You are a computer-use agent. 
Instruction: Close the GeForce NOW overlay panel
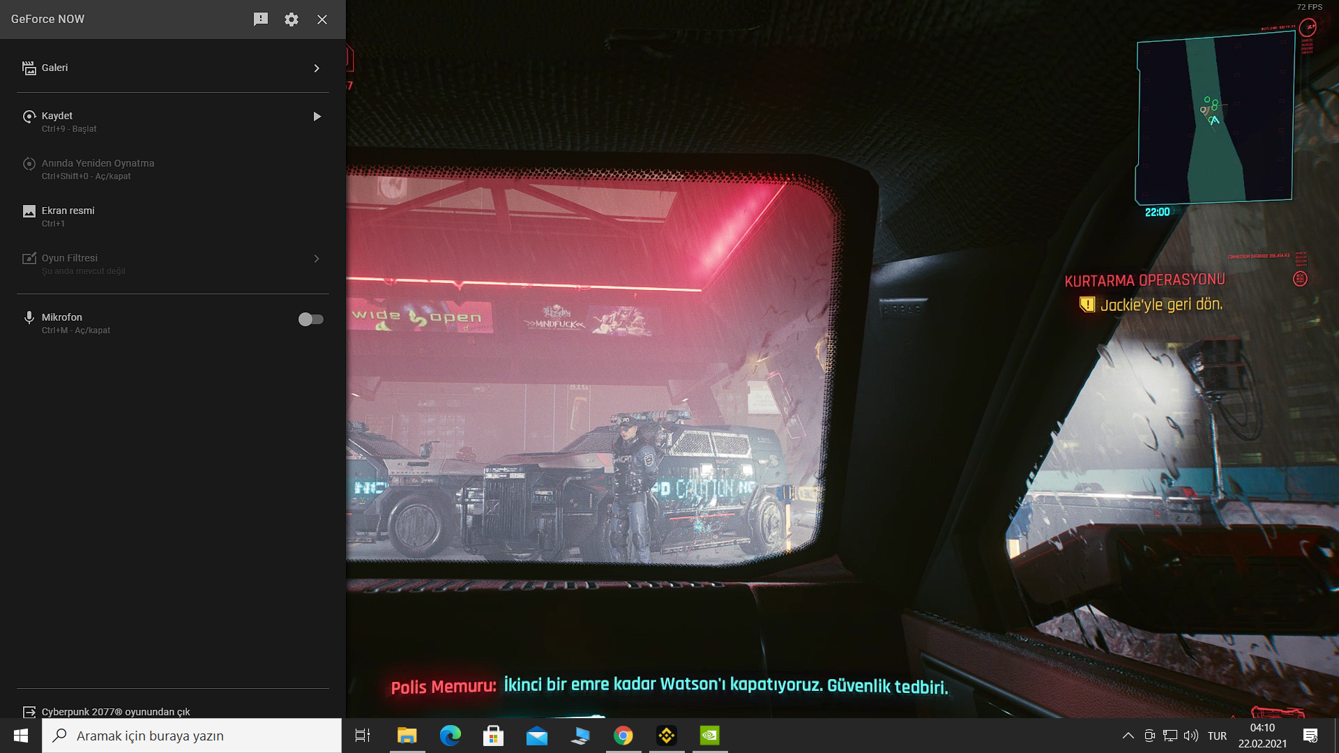(322, 20)
